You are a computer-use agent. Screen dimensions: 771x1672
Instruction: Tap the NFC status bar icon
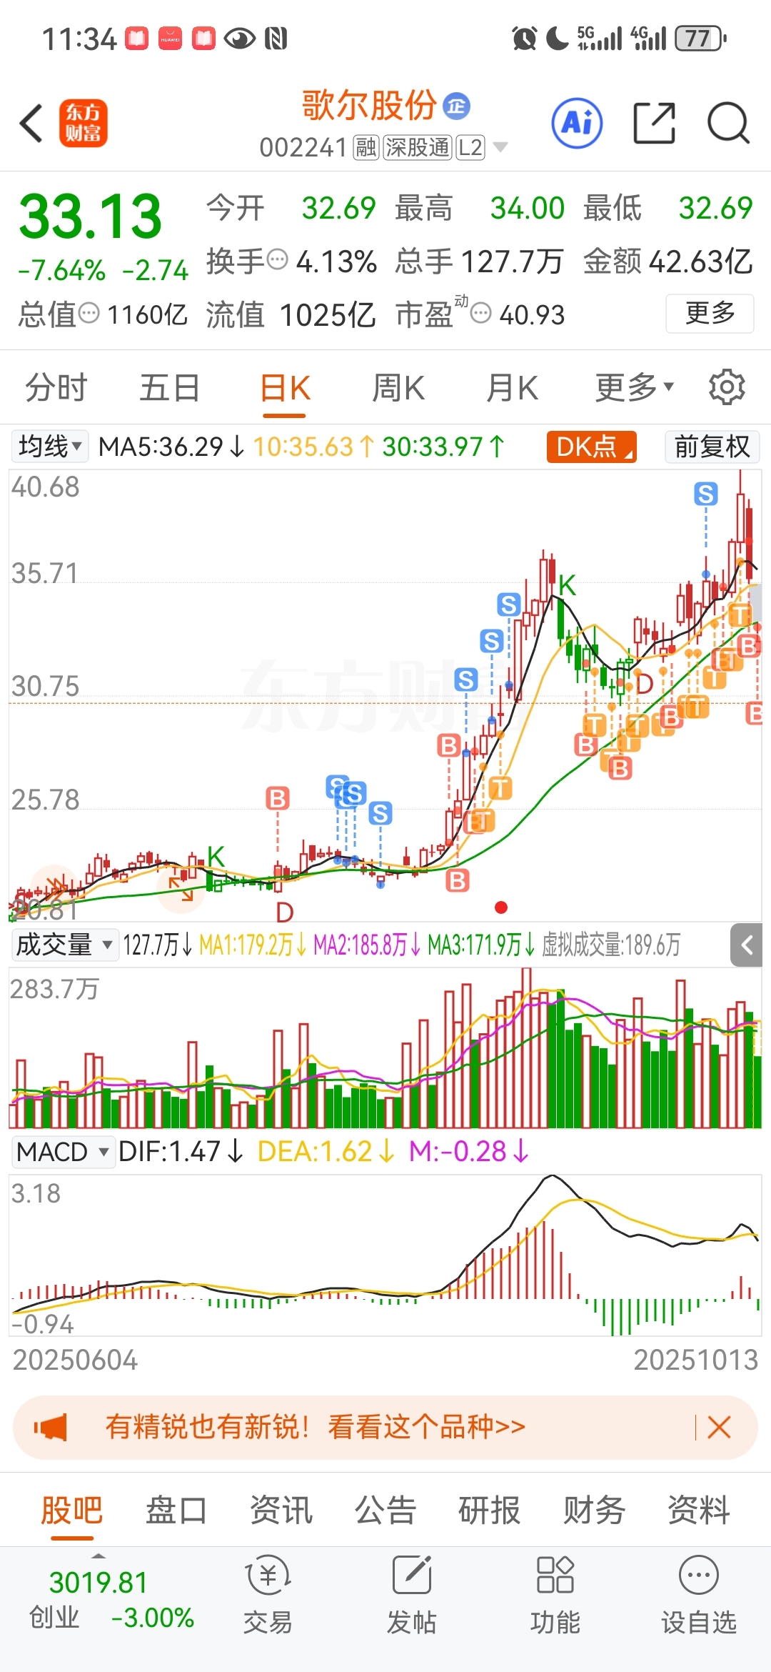pos(276,38)
